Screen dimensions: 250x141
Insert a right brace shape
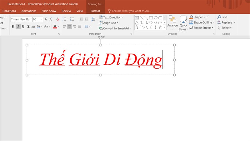click(x=156, y=27)
